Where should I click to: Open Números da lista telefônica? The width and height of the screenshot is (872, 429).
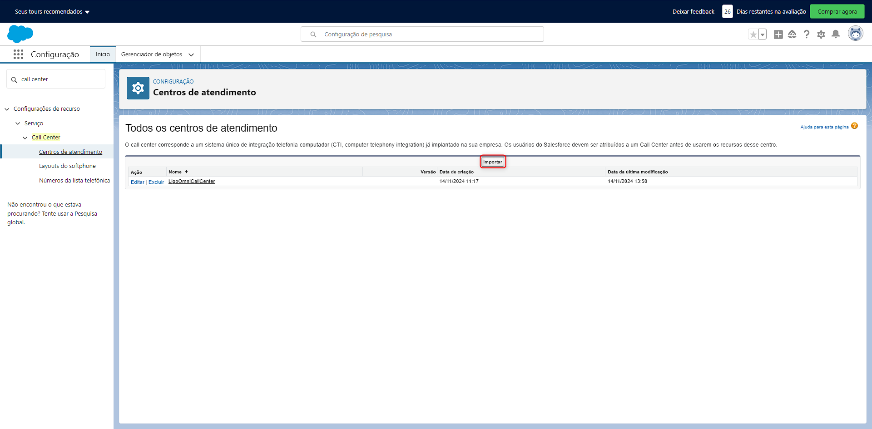coord(74,180)
